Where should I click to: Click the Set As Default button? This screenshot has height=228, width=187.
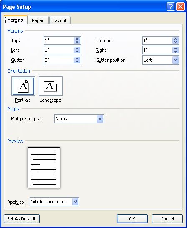coord(22,219)
